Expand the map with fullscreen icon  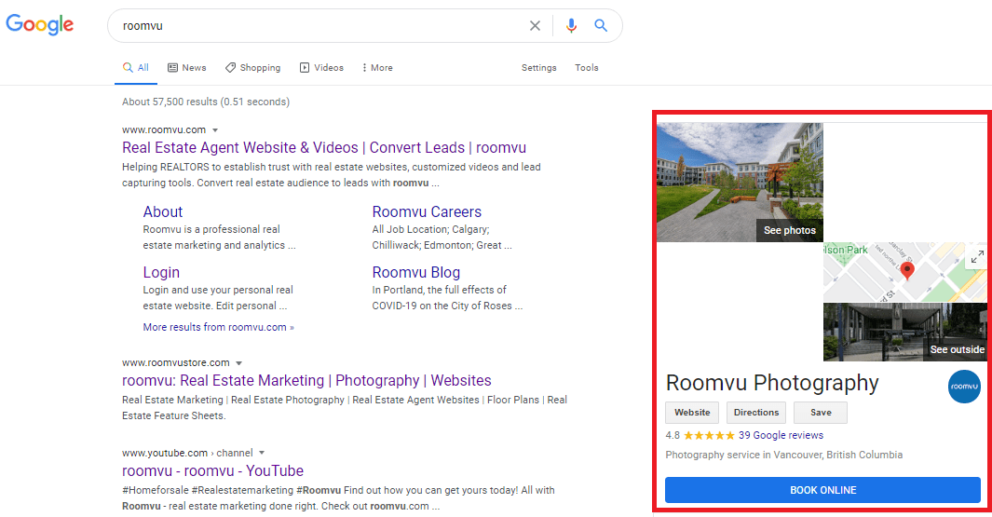(976, 257)
